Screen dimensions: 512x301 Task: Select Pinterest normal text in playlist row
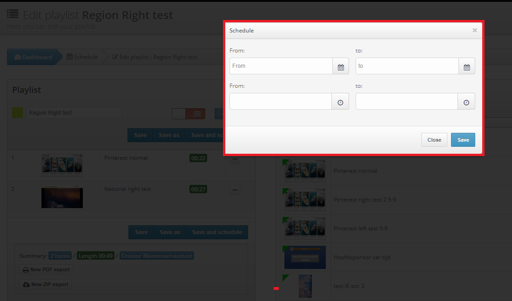pos(126,158)
